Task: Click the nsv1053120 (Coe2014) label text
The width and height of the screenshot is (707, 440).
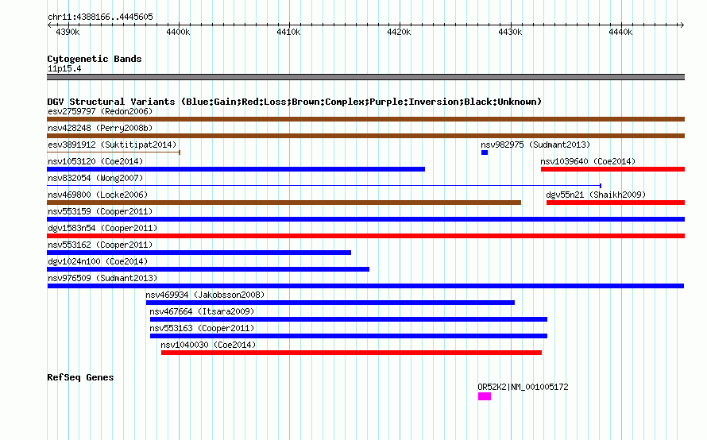Action: click(95, 161)
